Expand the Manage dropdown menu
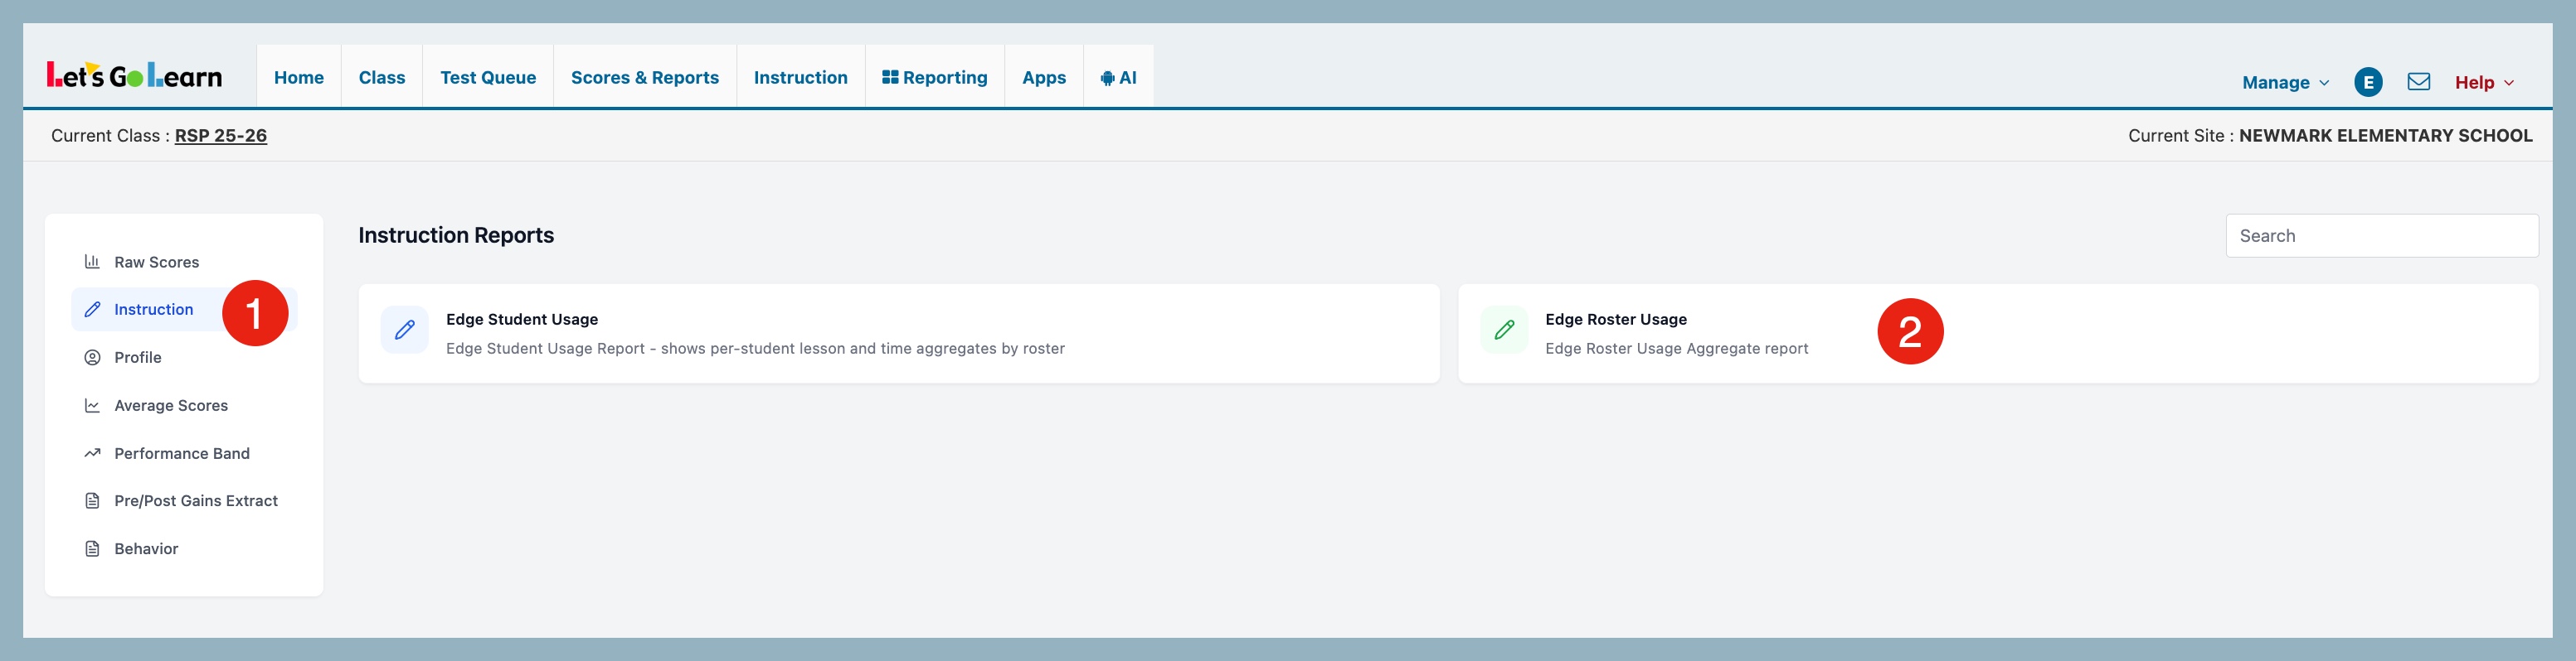Image resolution: width=2576 pixels, height=661 pixels. click(2285, 83)
